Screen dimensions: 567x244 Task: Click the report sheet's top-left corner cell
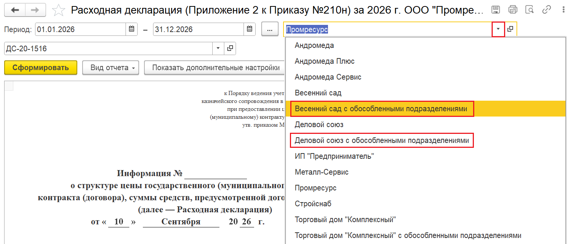(x=9, y=86)
